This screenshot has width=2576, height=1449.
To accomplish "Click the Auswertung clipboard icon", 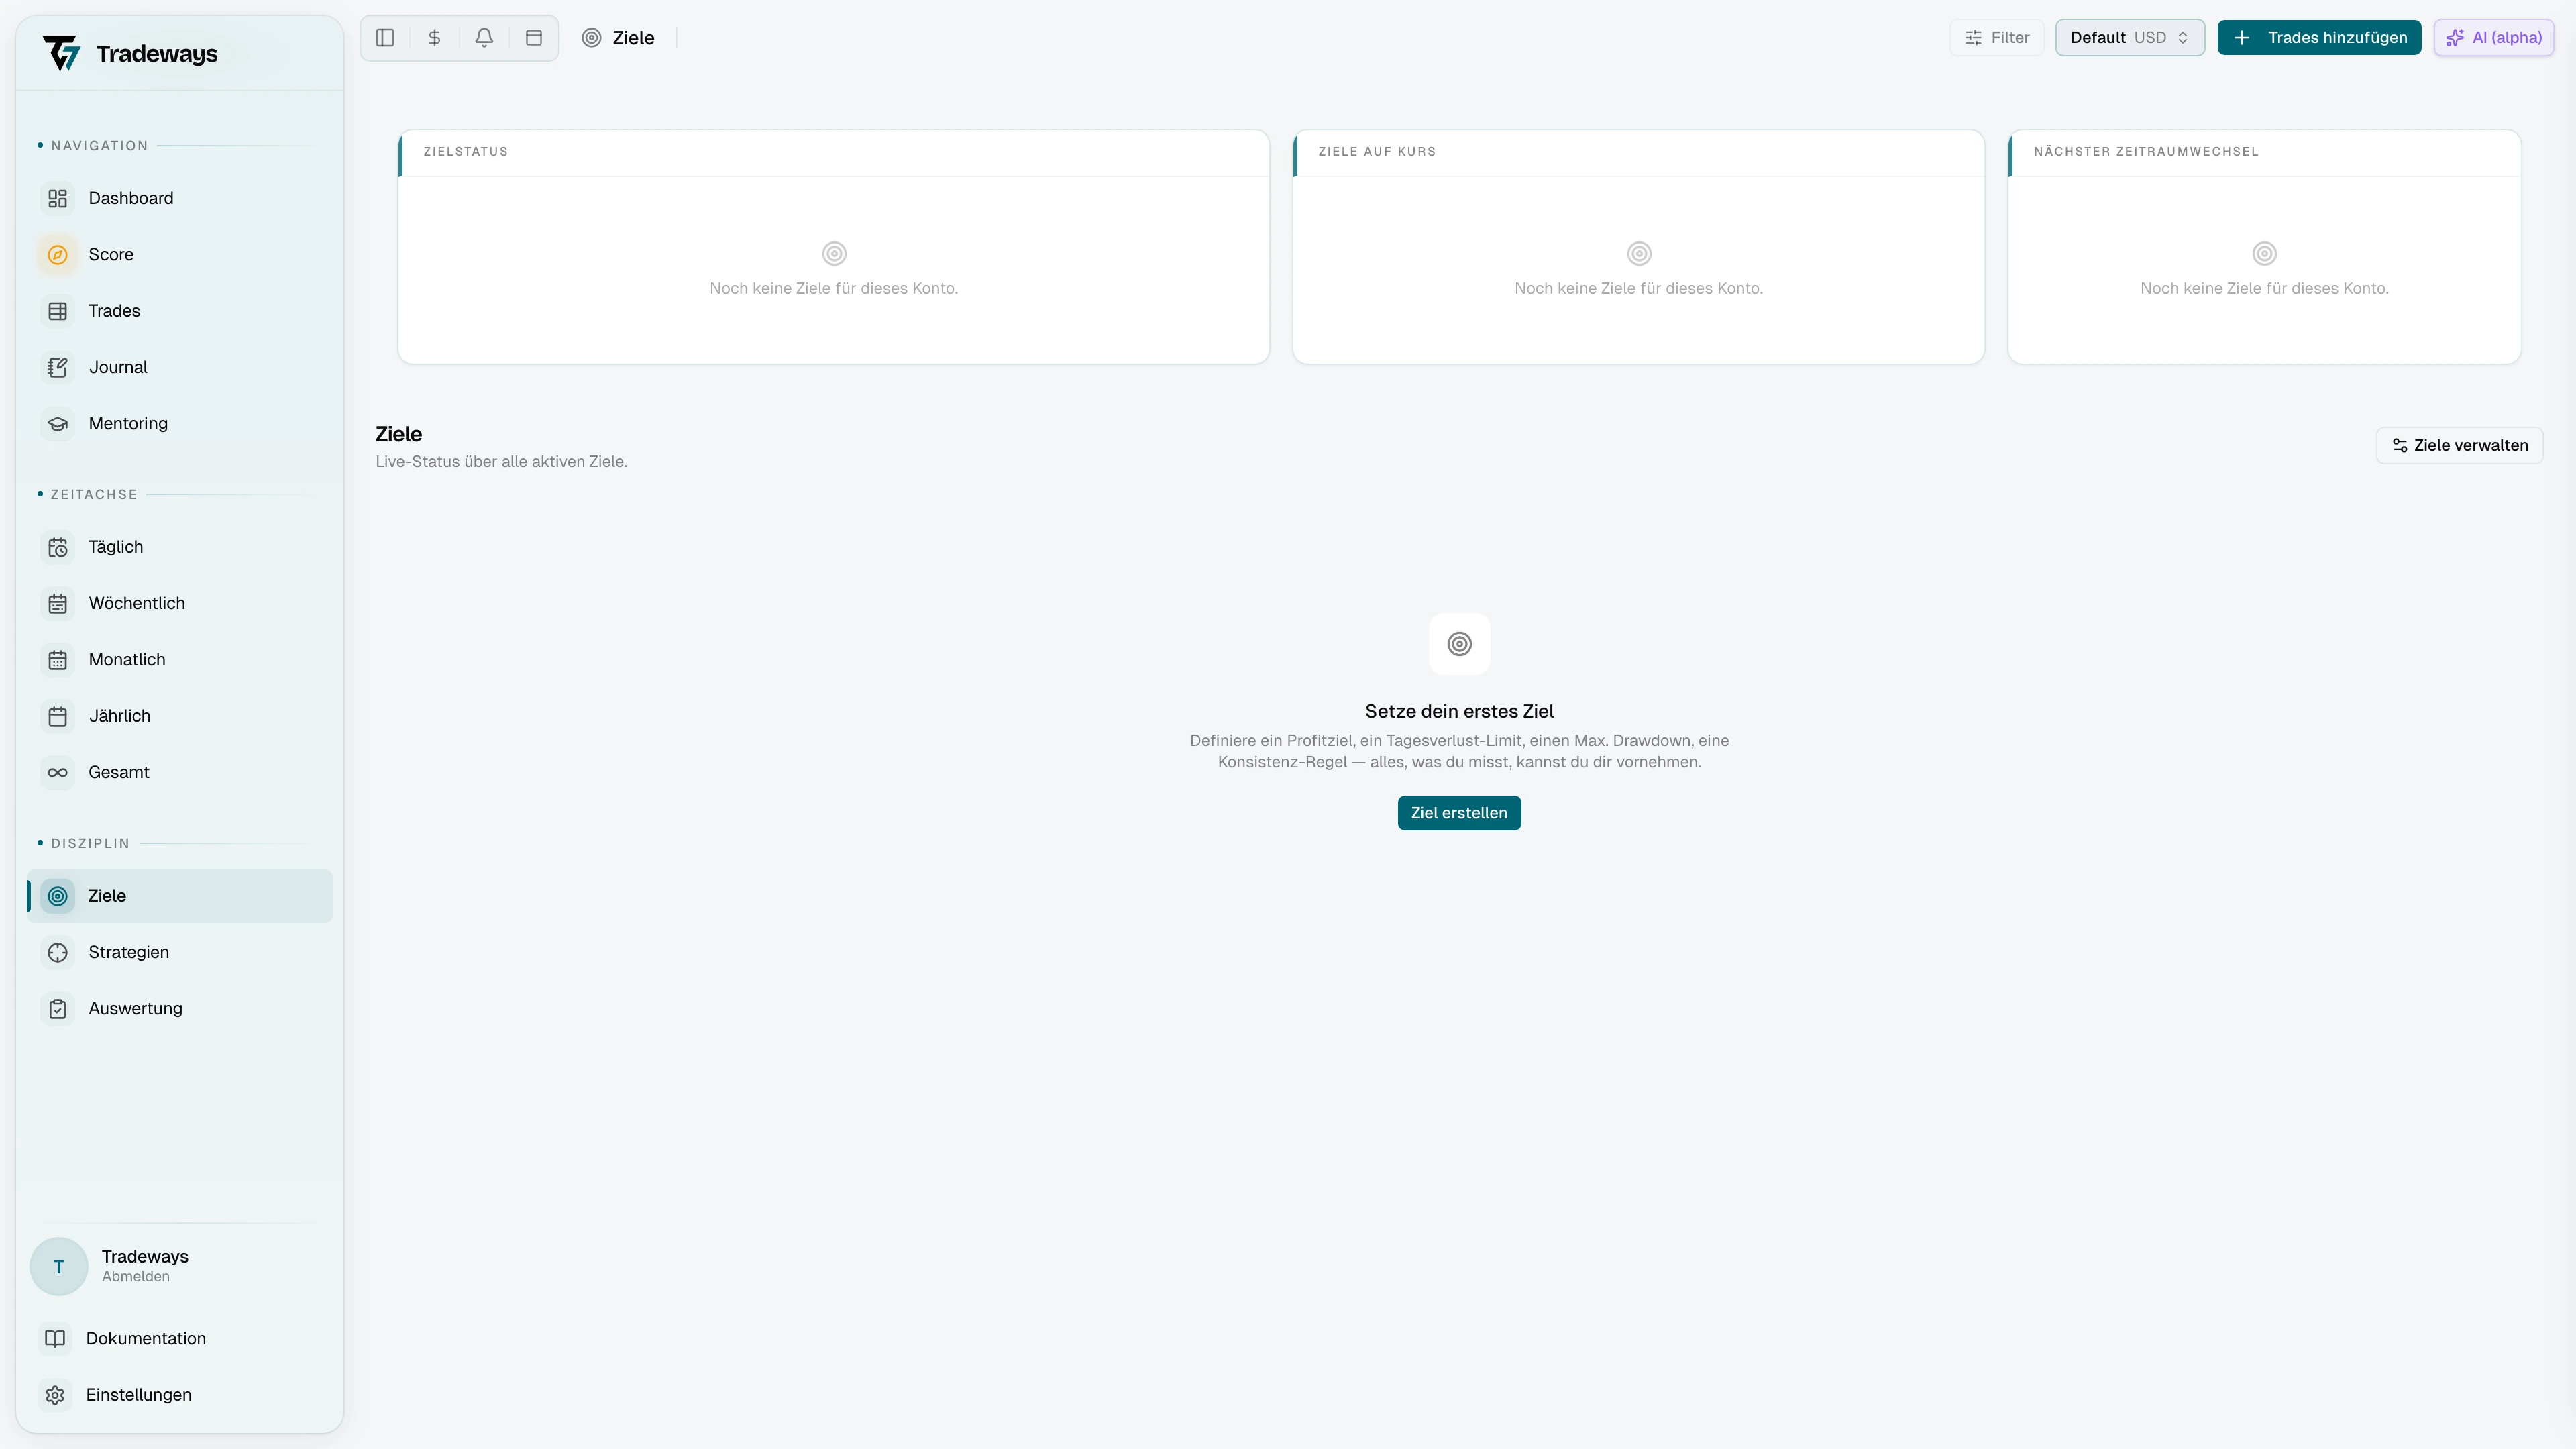I will coord(58,1009).
